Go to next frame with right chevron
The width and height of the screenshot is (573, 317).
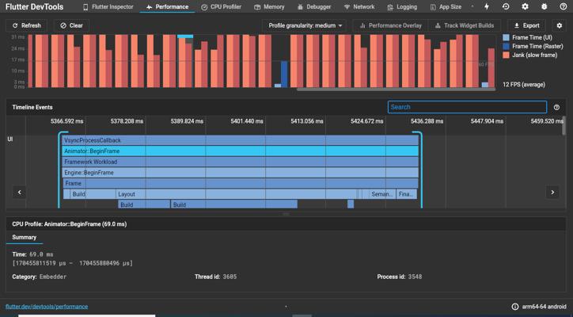552,192
